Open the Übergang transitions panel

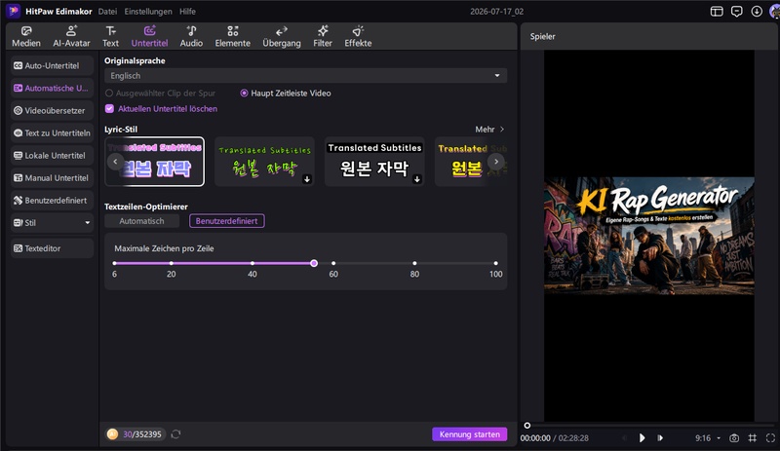click(282, 36)
